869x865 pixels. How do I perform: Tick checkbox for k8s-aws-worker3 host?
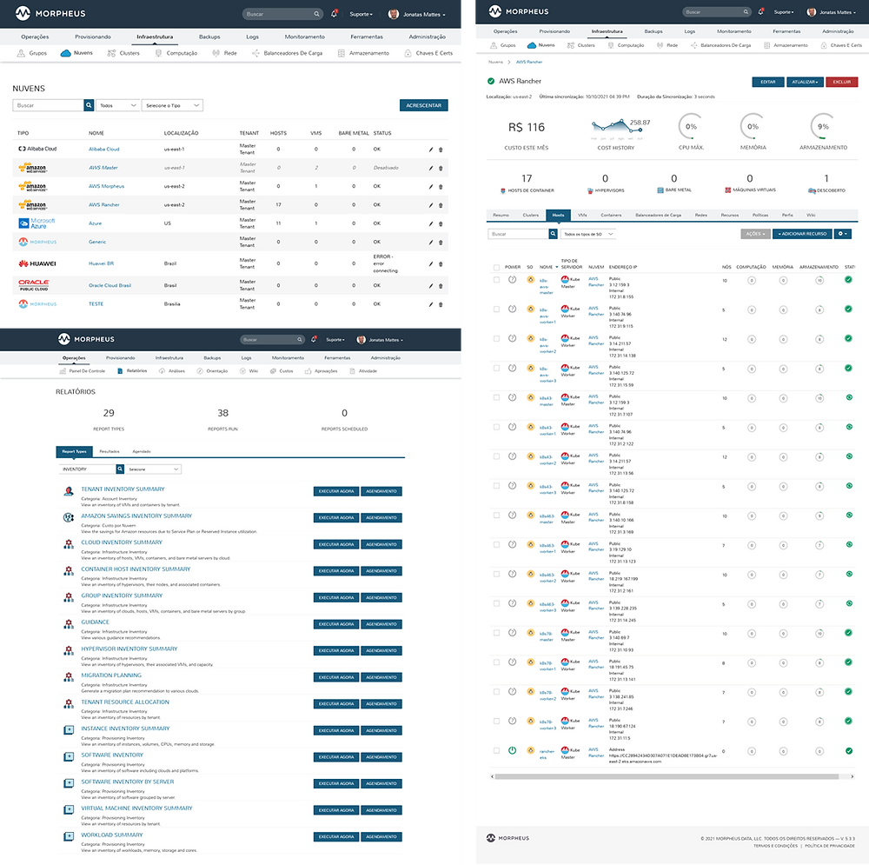coord(496,369)
